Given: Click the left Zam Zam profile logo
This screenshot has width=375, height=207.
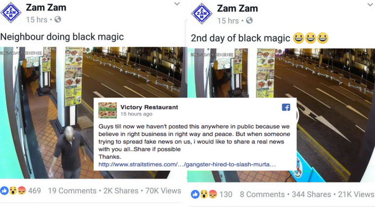Looking at the screenshot, I should tap(11, 13).
